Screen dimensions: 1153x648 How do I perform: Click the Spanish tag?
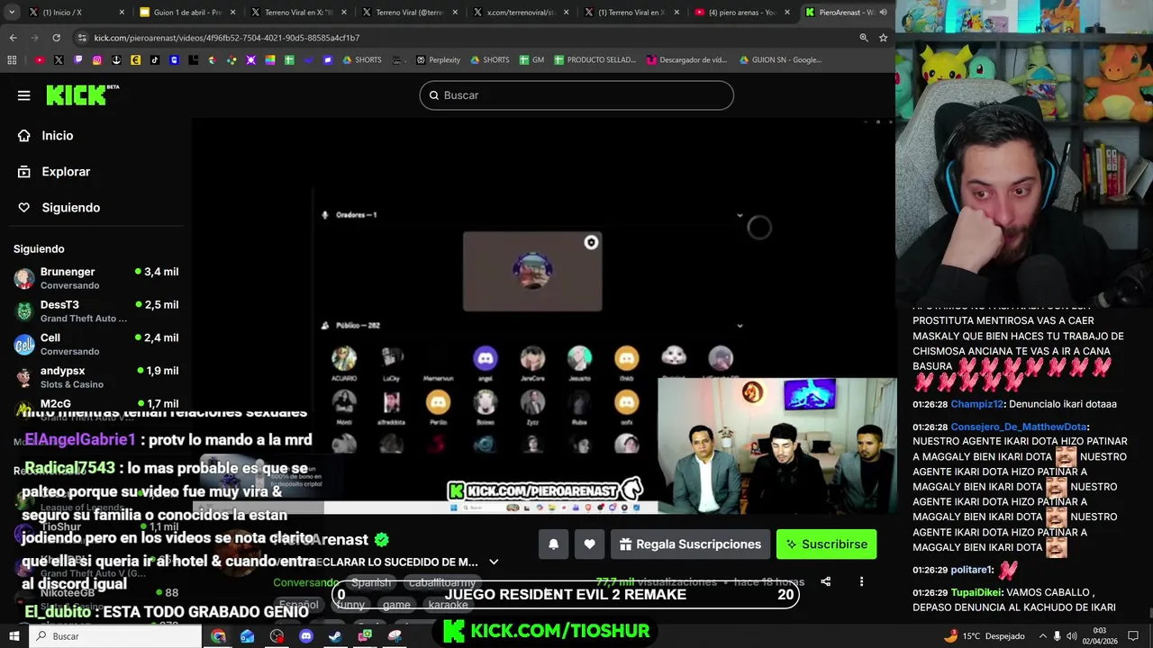[x=371, y=582]
